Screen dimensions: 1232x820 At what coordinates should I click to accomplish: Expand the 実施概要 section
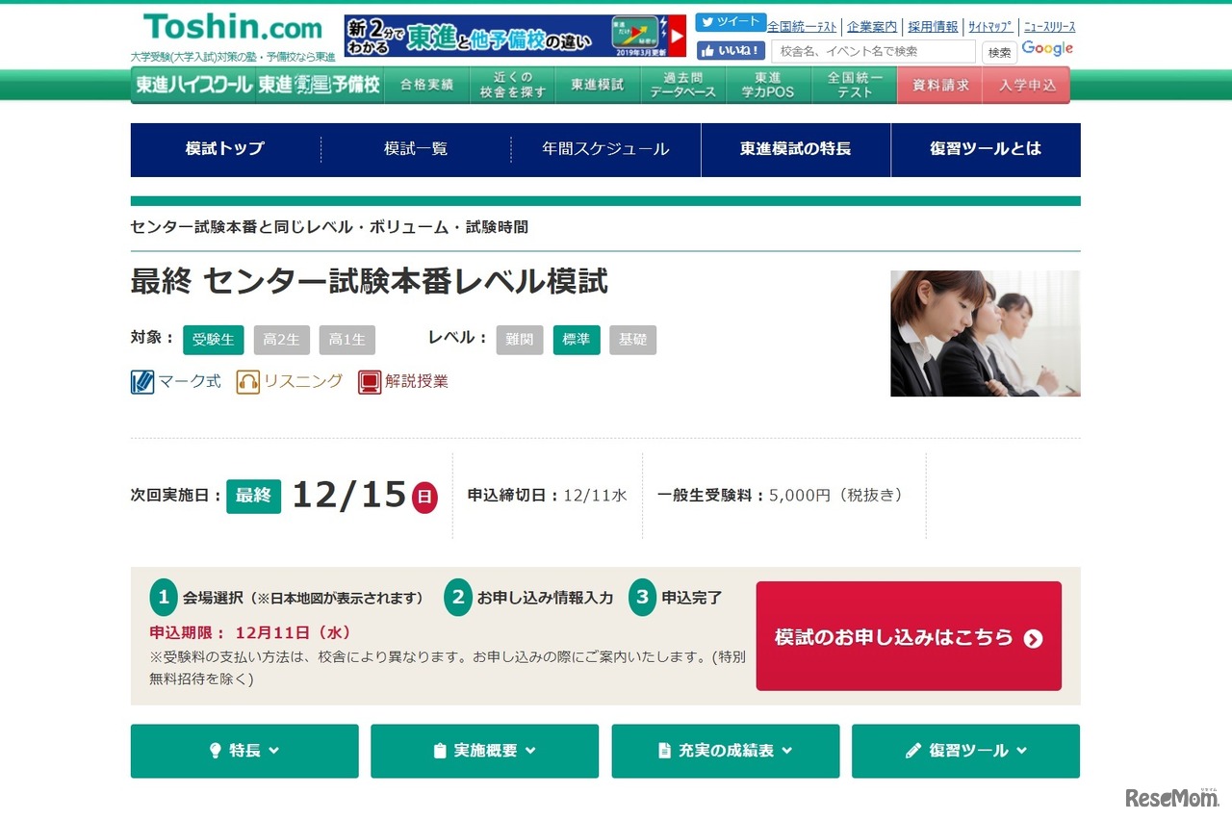coord(484,751)
